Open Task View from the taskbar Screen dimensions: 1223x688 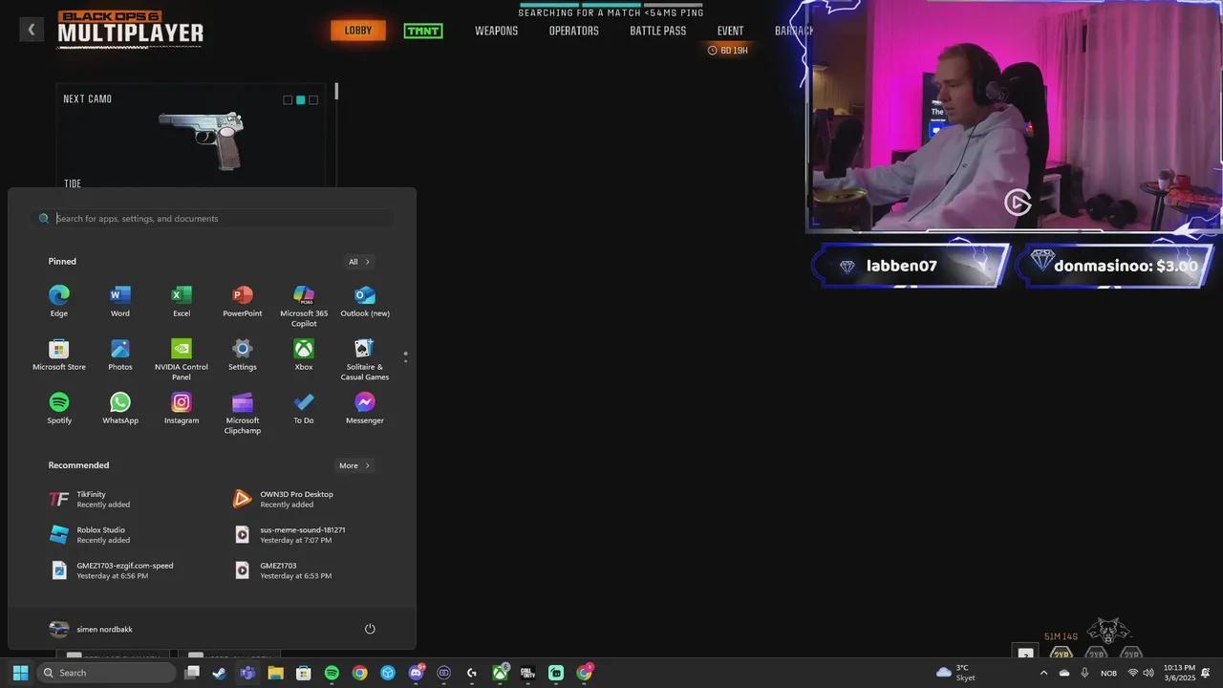click(x=192, y=673)
